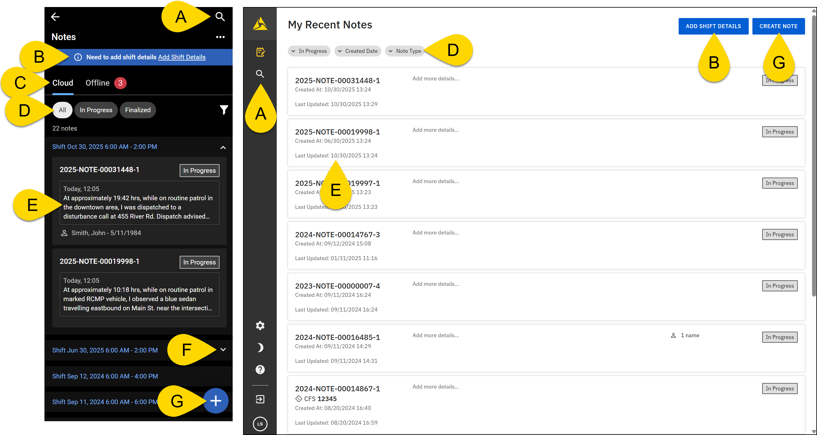Open the Created Date dropdown filter

[x=358, y=51]
